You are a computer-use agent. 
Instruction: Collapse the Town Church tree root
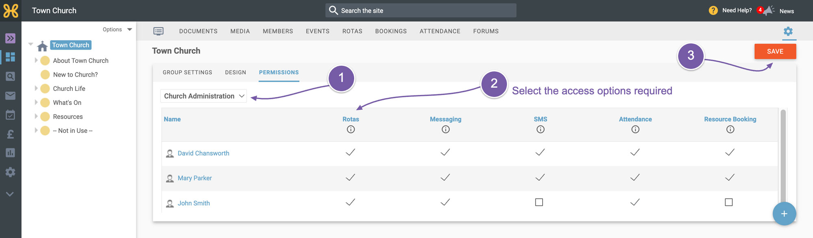(x=30, y=44)
